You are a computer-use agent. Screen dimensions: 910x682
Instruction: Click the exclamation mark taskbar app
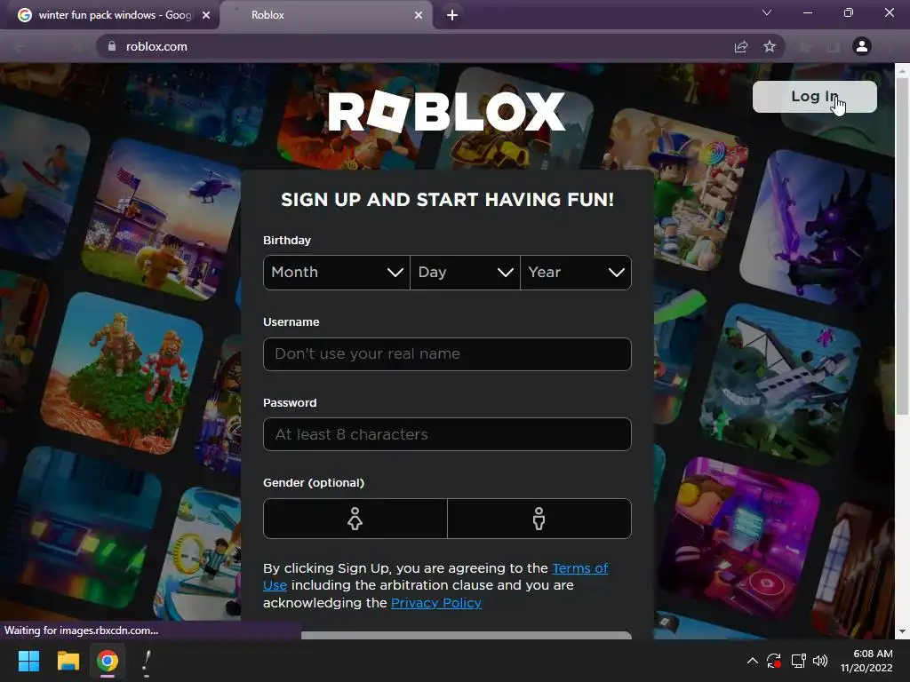147,662
